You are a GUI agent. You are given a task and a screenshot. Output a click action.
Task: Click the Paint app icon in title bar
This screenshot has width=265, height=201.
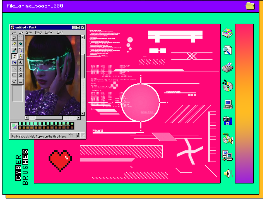(13, 27)
